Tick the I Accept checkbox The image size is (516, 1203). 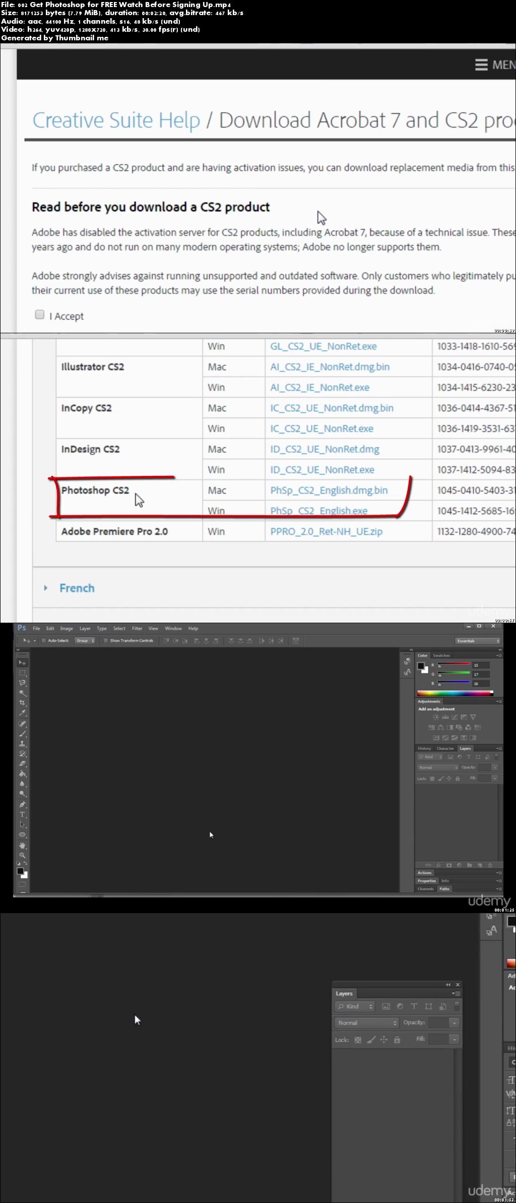(x=40, y=315)
